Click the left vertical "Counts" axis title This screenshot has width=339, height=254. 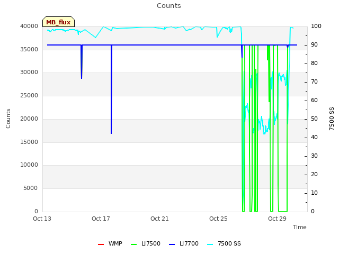(8, 119)
